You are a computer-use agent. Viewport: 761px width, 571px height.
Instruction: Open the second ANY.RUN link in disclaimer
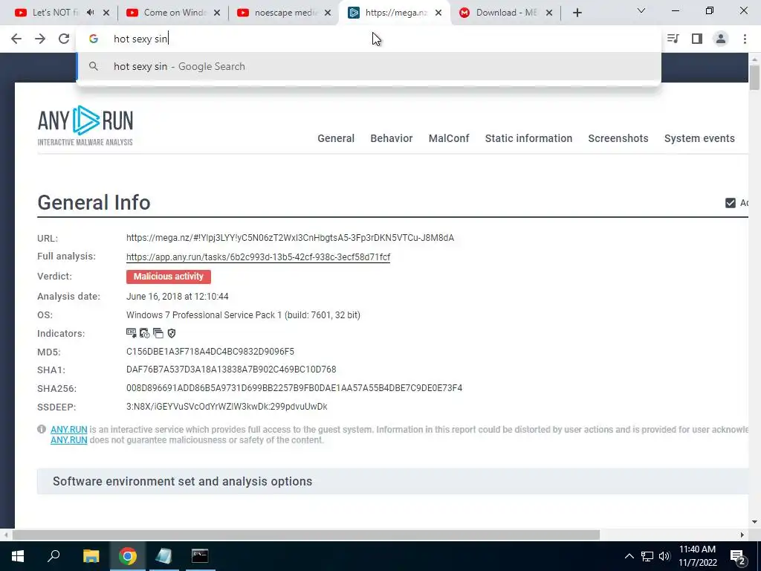tap(69, 440)
